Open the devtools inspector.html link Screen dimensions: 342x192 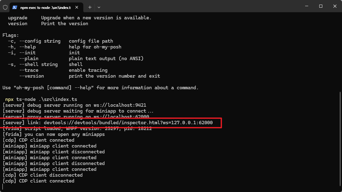click(x=128, y=123)
